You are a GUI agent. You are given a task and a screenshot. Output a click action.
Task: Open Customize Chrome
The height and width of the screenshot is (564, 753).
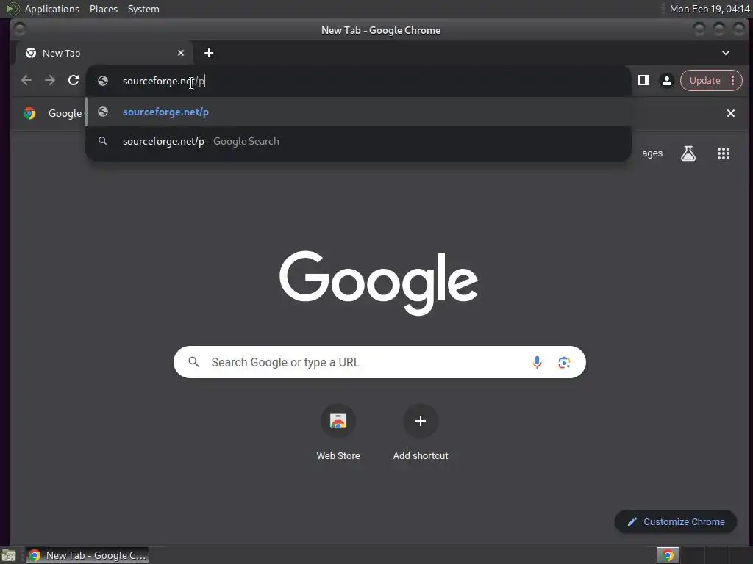(x=675, y=522)
